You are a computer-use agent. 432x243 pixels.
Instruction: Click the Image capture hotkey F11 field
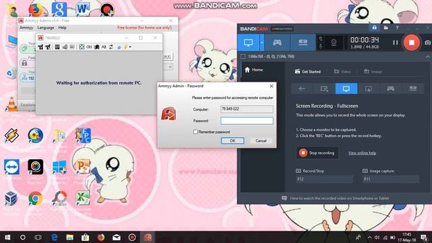point(391,179)
